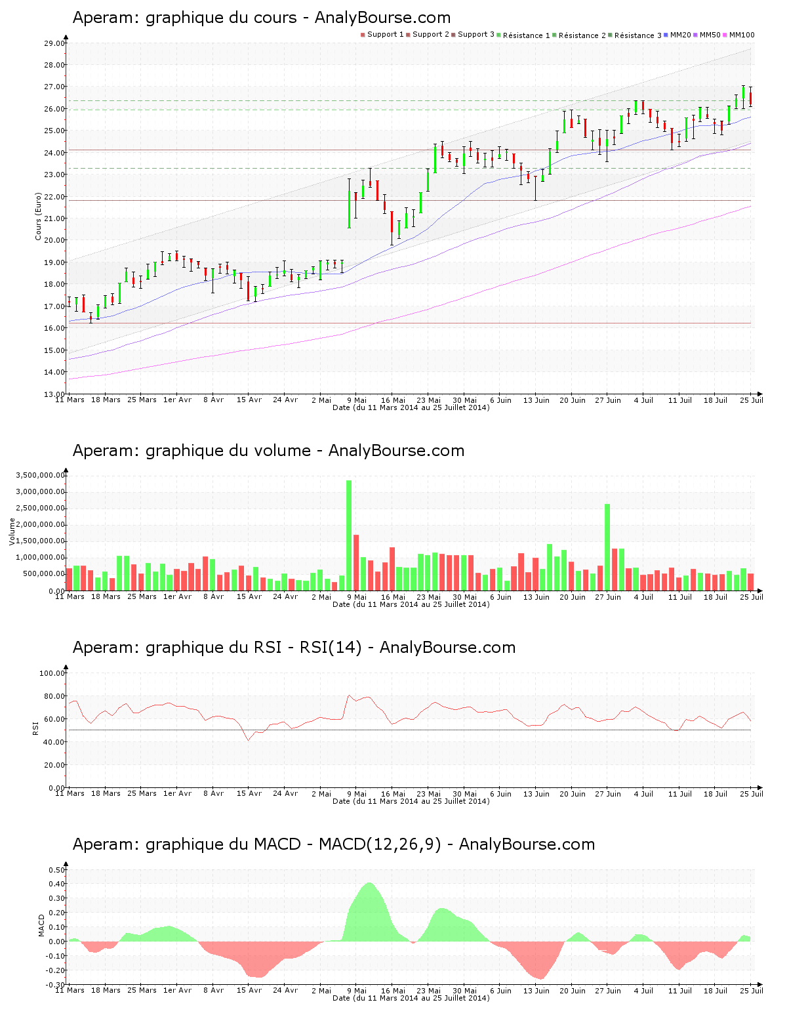Click '9 Mai' date under the price chart

point(357,400)
